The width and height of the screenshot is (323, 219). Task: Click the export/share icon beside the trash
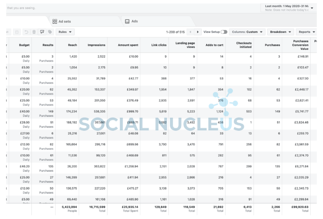click(42, 32)
